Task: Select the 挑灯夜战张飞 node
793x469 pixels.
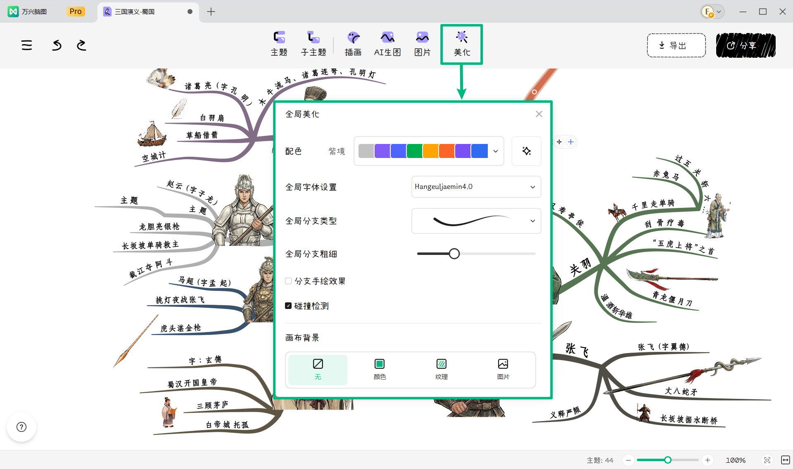Action: [180, 300]
